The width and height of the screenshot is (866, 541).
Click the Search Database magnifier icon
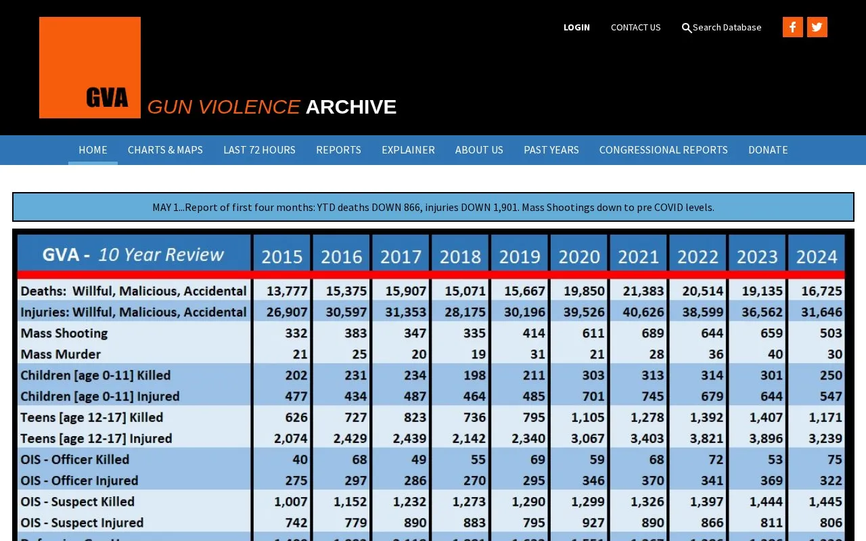coord(687,28)
